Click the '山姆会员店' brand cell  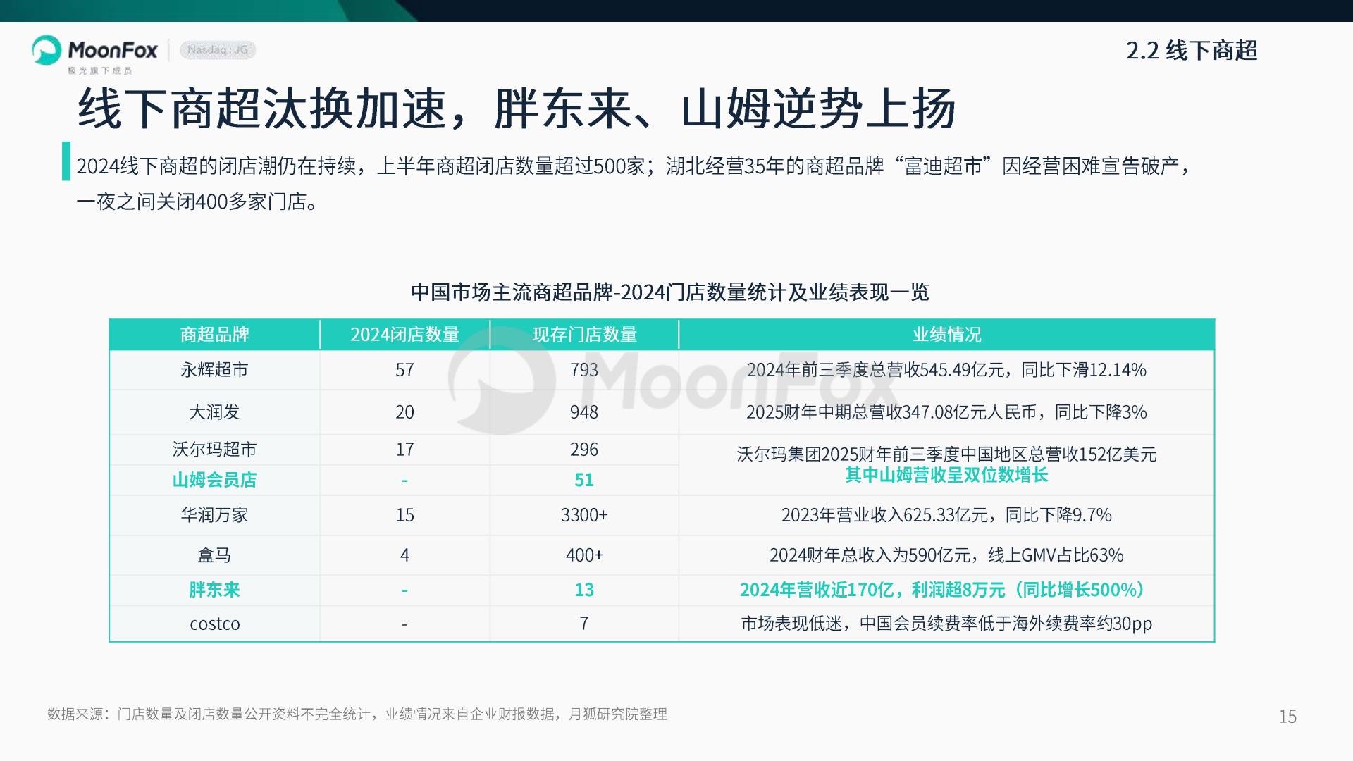[215, 480]
